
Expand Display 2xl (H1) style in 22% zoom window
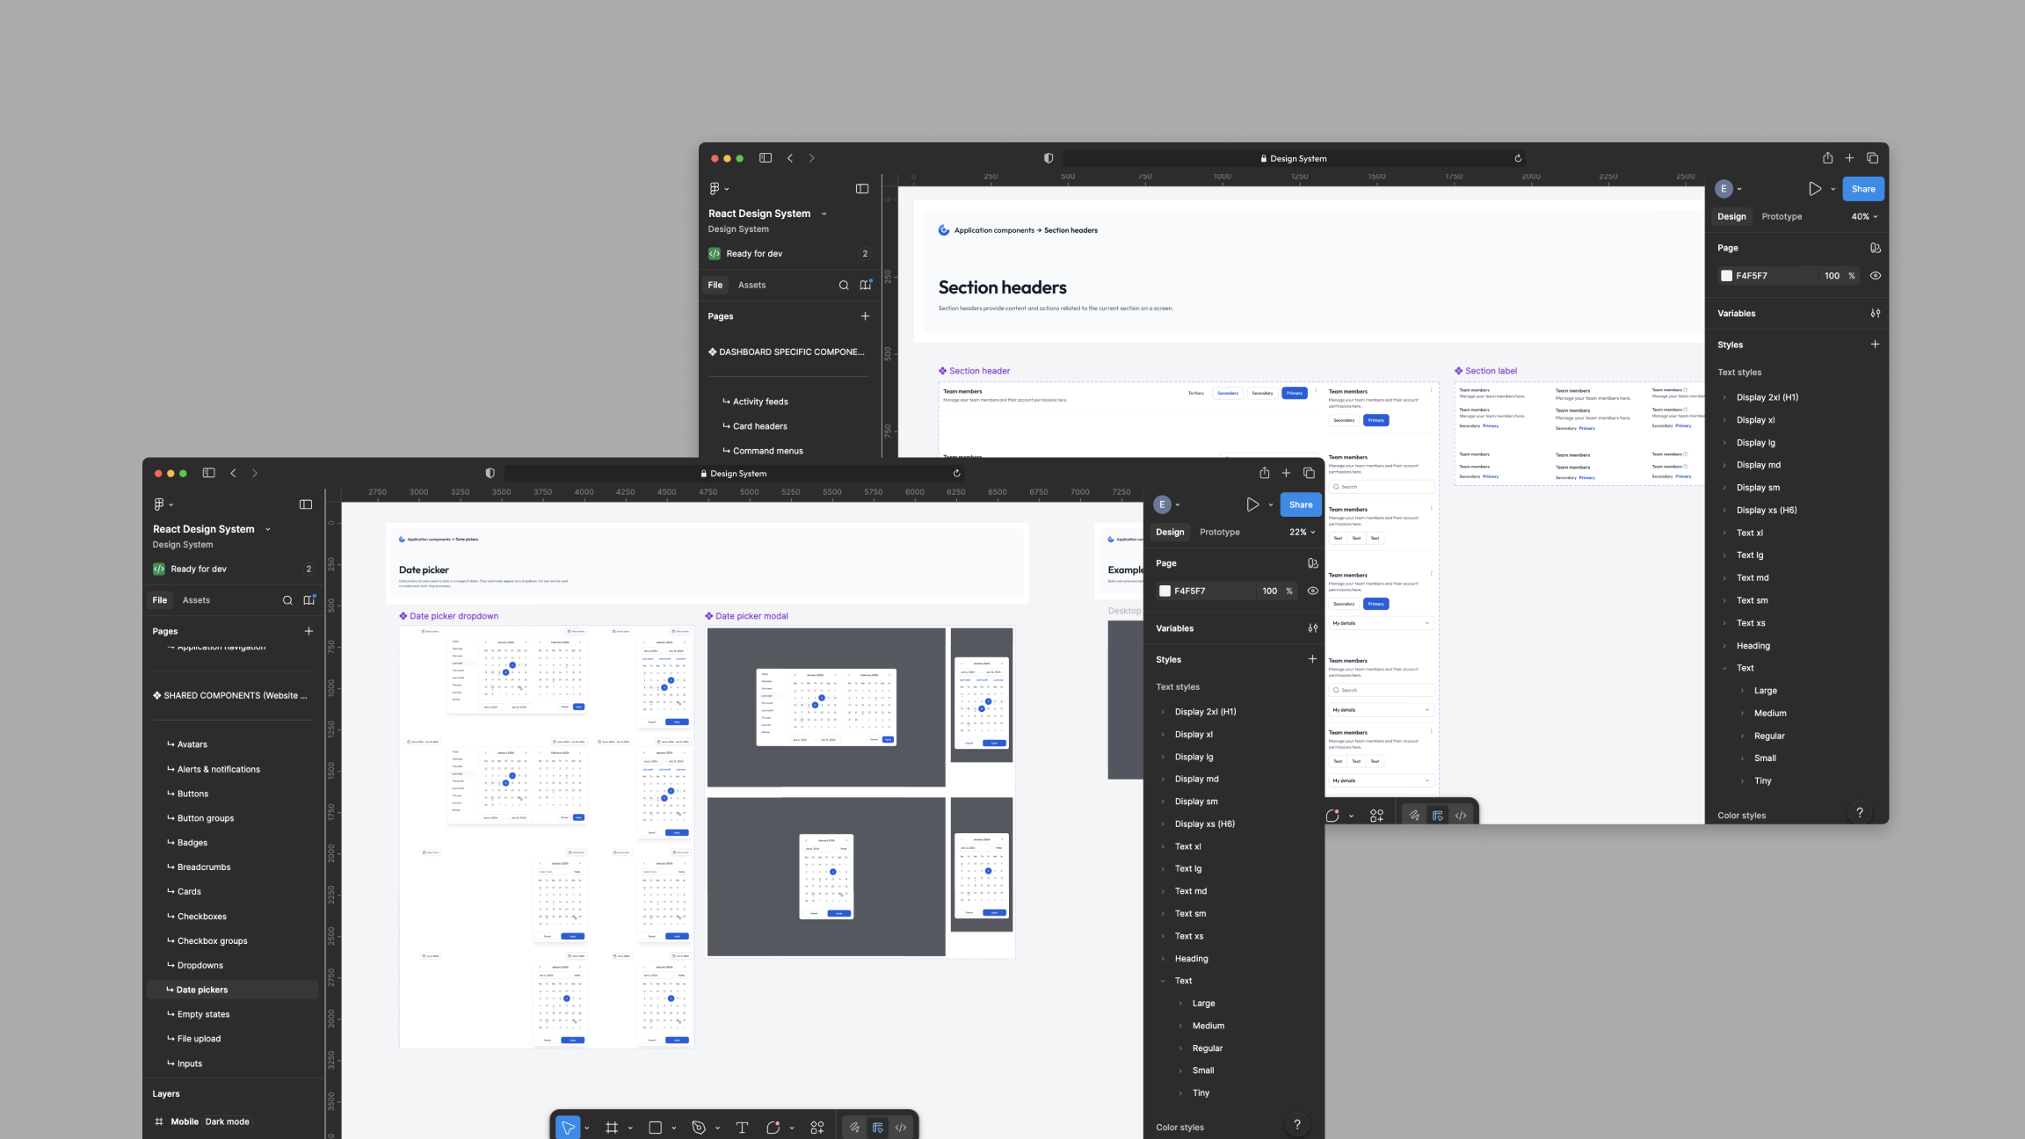point(1163,712)
